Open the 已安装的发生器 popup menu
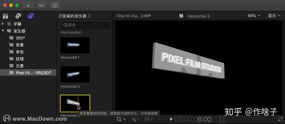 click(x=74, y=16)
